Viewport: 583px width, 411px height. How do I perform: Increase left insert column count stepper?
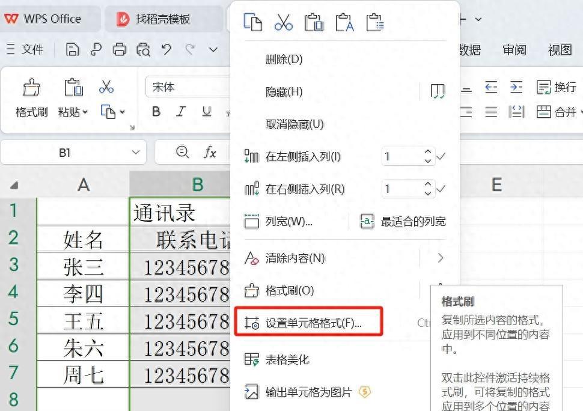click(x=428, y=152)
